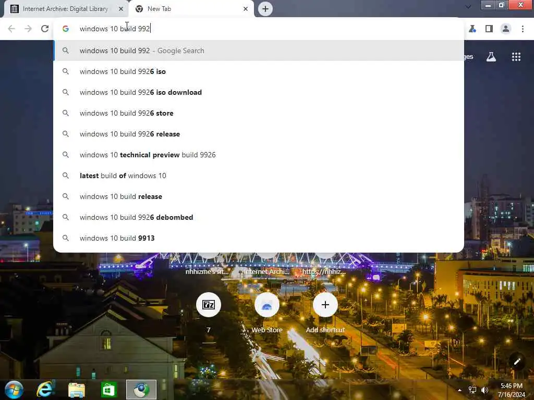
Task: Show hidden system tray icons
Action: tap(460, 390)
